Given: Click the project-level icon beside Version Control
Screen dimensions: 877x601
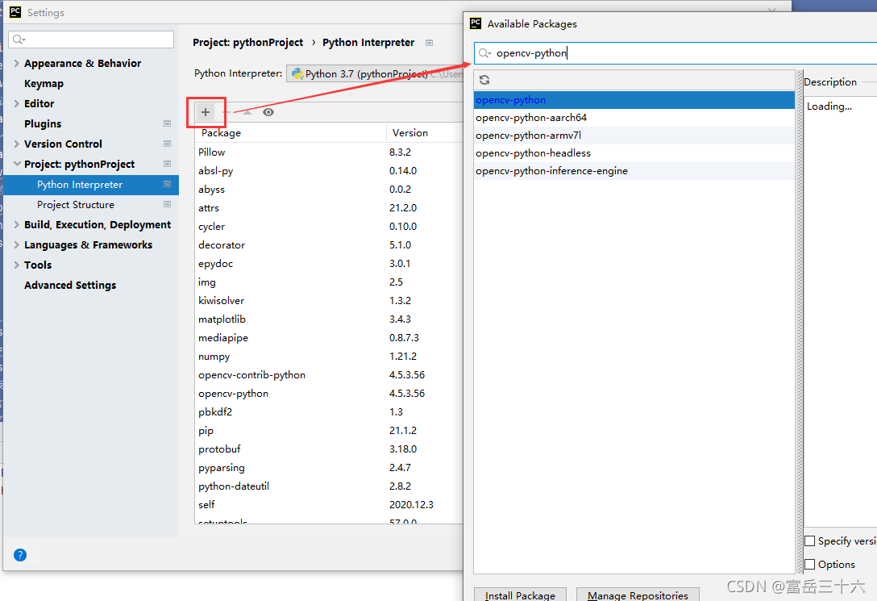Looking at the screenshot, I should 167,144.
